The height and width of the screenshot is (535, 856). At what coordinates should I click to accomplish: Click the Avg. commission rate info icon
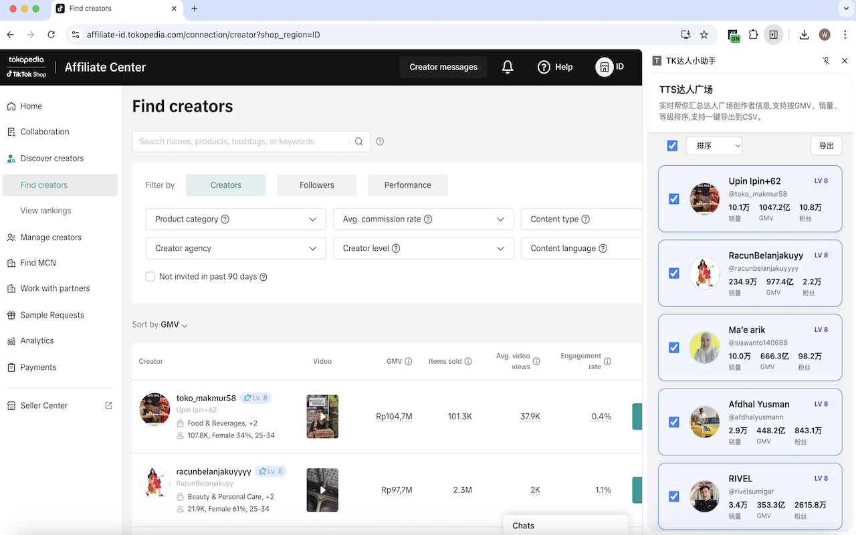(x=428, y=219)
